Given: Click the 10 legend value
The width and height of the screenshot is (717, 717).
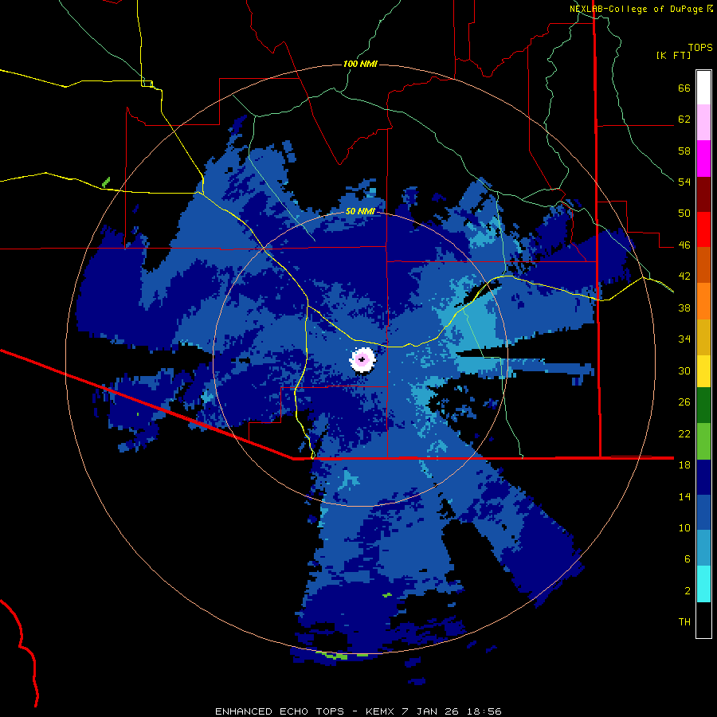Looking at the screenshot, I should 684,527.
